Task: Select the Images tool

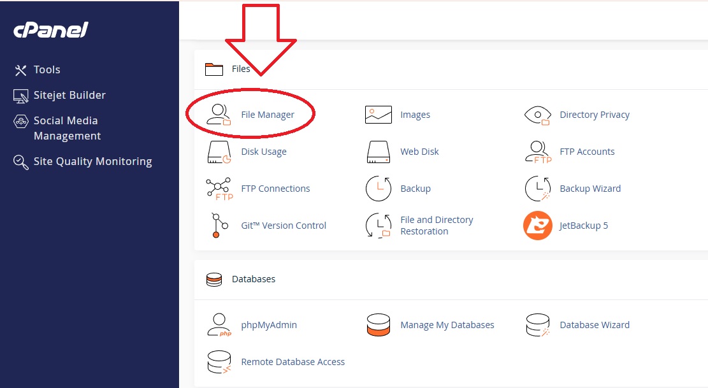Action: 415,115
